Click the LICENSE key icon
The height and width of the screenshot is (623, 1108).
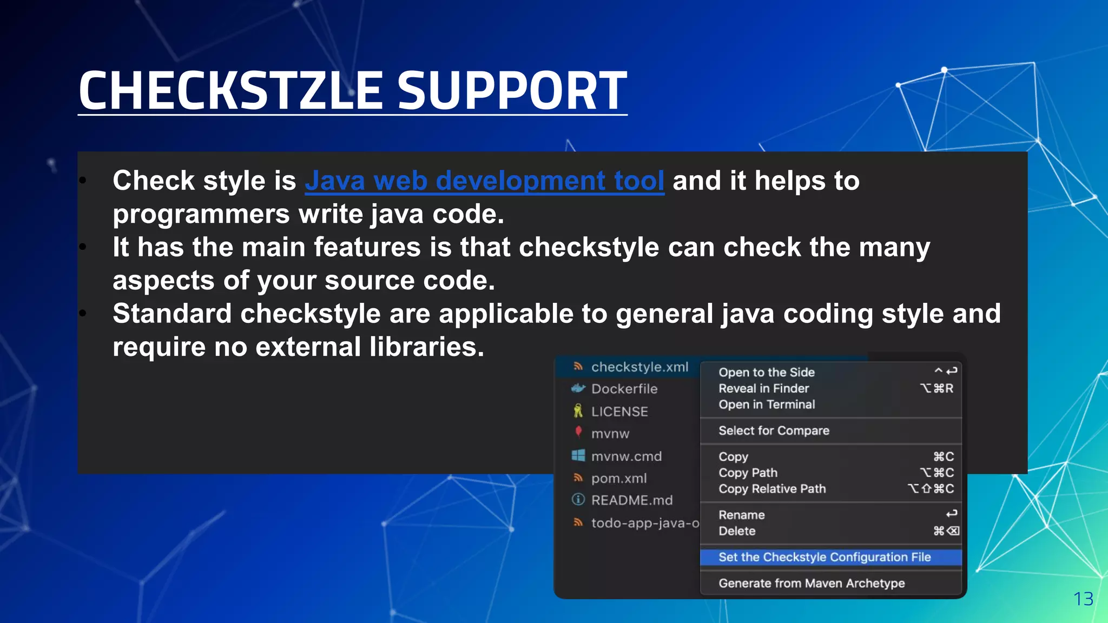pyautogui.click(x=578, y=411)
